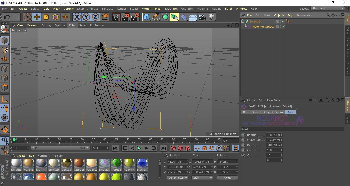
Task: Add a Camera object
Action: click(202, 17)
